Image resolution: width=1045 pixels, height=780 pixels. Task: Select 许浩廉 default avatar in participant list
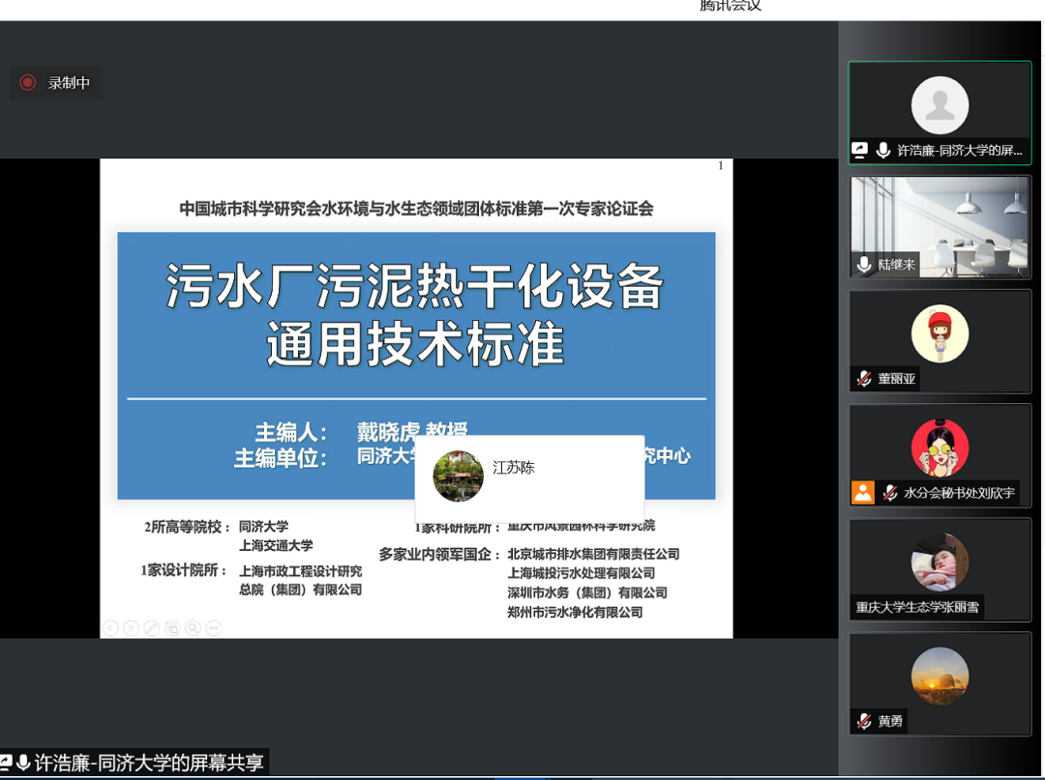coord(940,105)
